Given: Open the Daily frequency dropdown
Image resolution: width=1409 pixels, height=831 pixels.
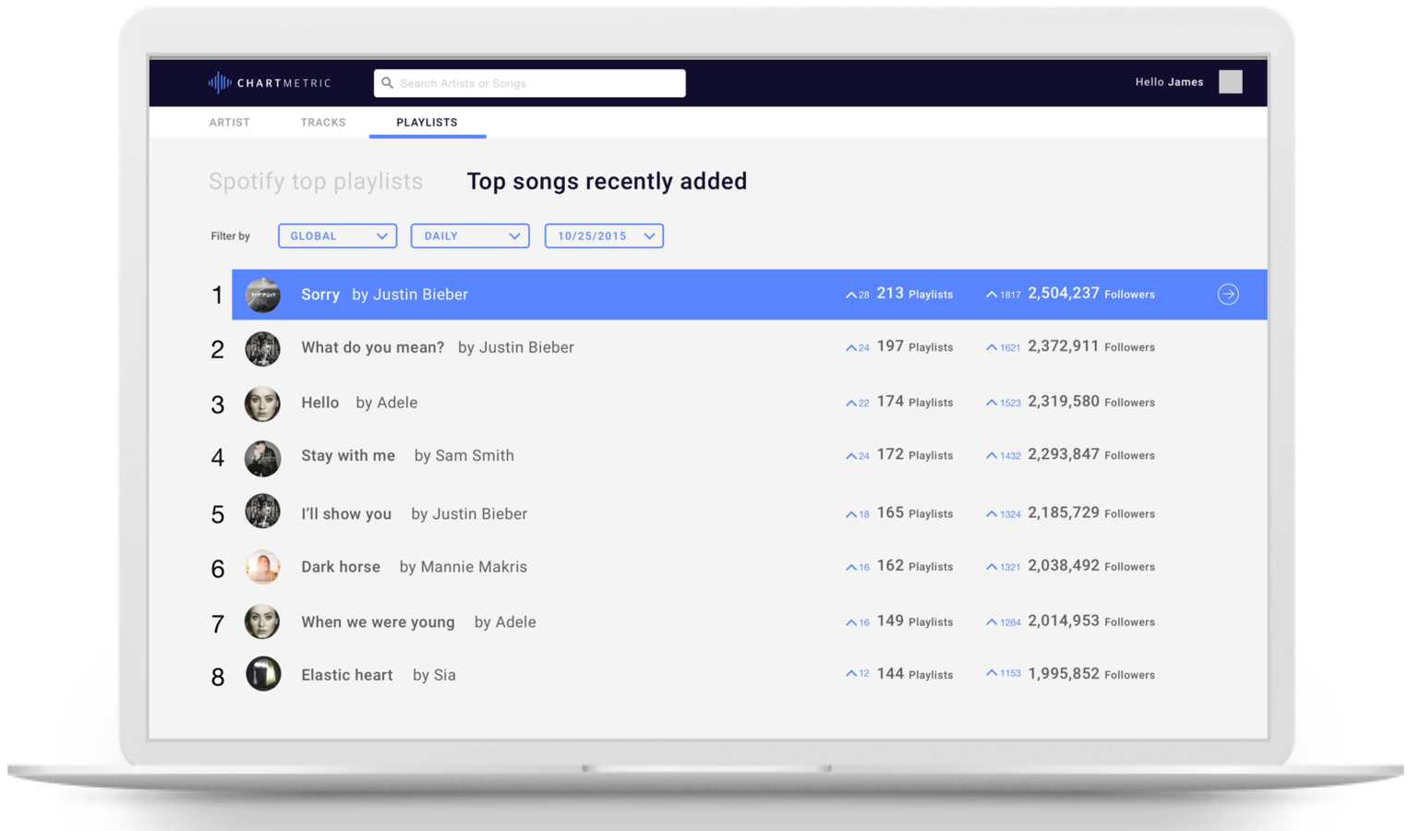Looking at the screenshot, I should 470,235.
